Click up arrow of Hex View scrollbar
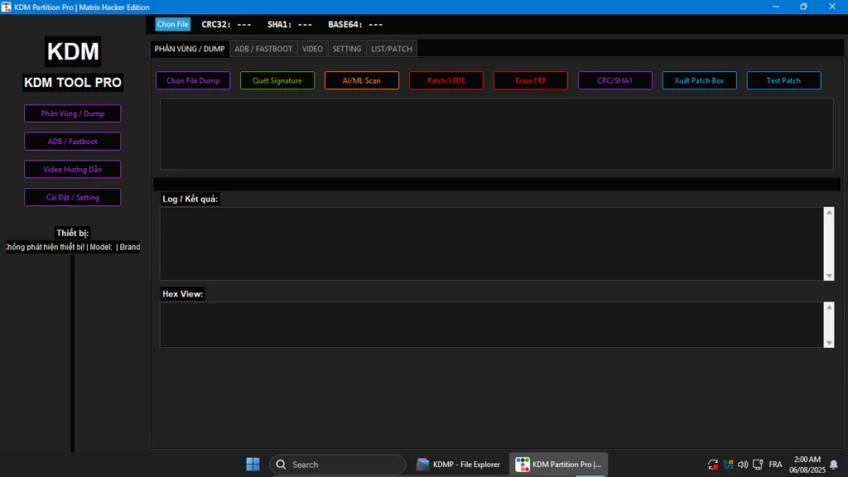Viewport: 848px width, 477px height. click(x=829, y=308)
